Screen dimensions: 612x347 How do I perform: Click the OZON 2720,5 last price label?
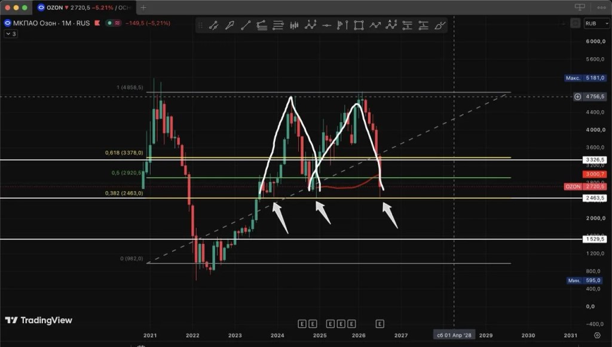(x=586, y=187)
